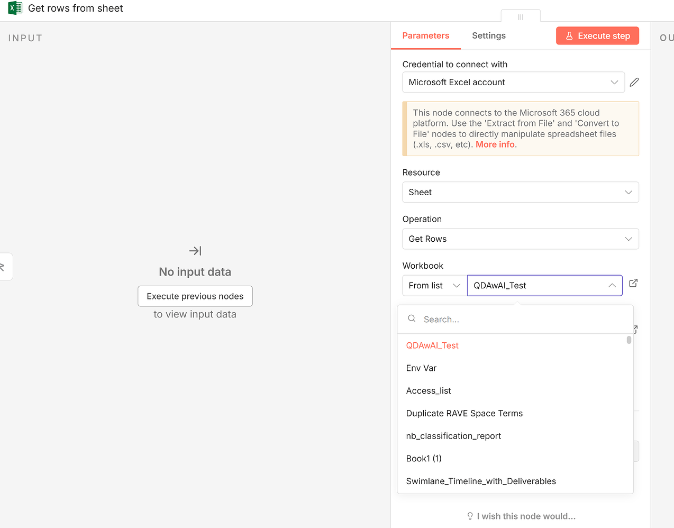Viewport: 674px width, 528px height.
Task: Open the Microsoft Excel account credential dropdown
Action: (x=513, y=83)
